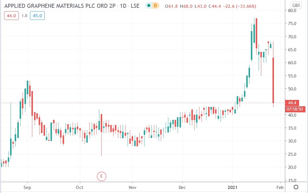The width and height of the screenshot is (308, 193).
Task: Click the blue buy box showing 45.0
Action: [37, 16]
